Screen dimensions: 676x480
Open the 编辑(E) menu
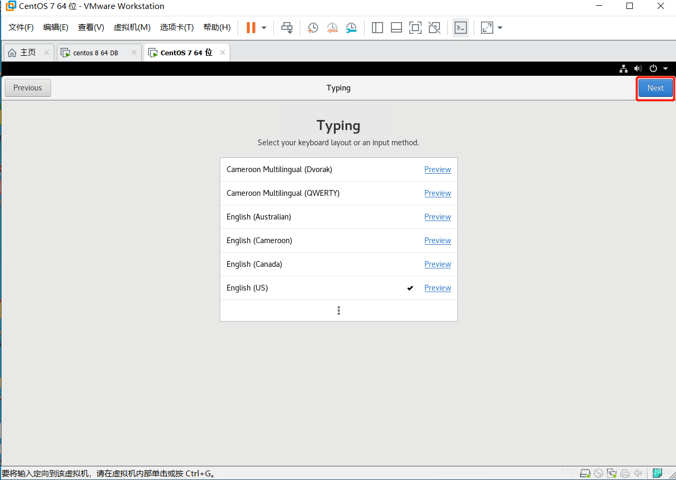point(56,27)
